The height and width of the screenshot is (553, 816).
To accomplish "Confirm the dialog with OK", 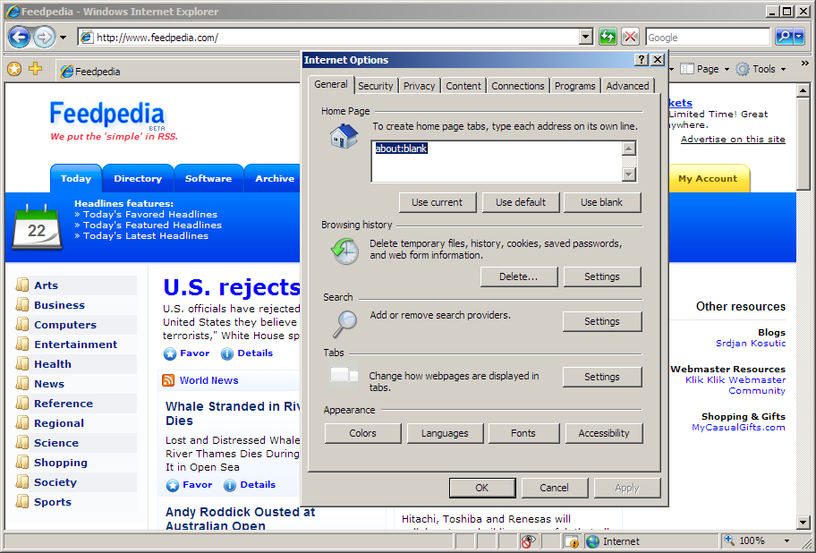I will click(482, 488).
